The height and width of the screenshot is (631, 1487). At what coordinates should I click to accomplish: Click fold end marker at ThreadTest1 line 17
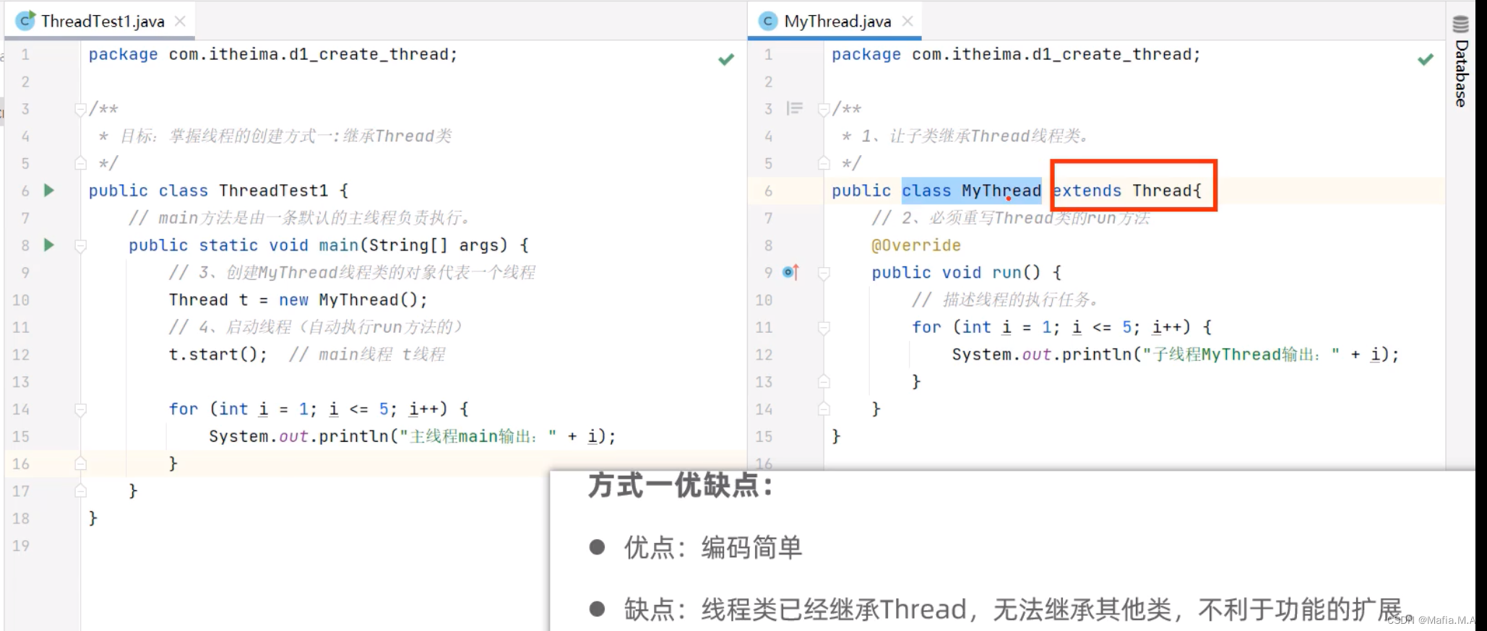(81, 491)
